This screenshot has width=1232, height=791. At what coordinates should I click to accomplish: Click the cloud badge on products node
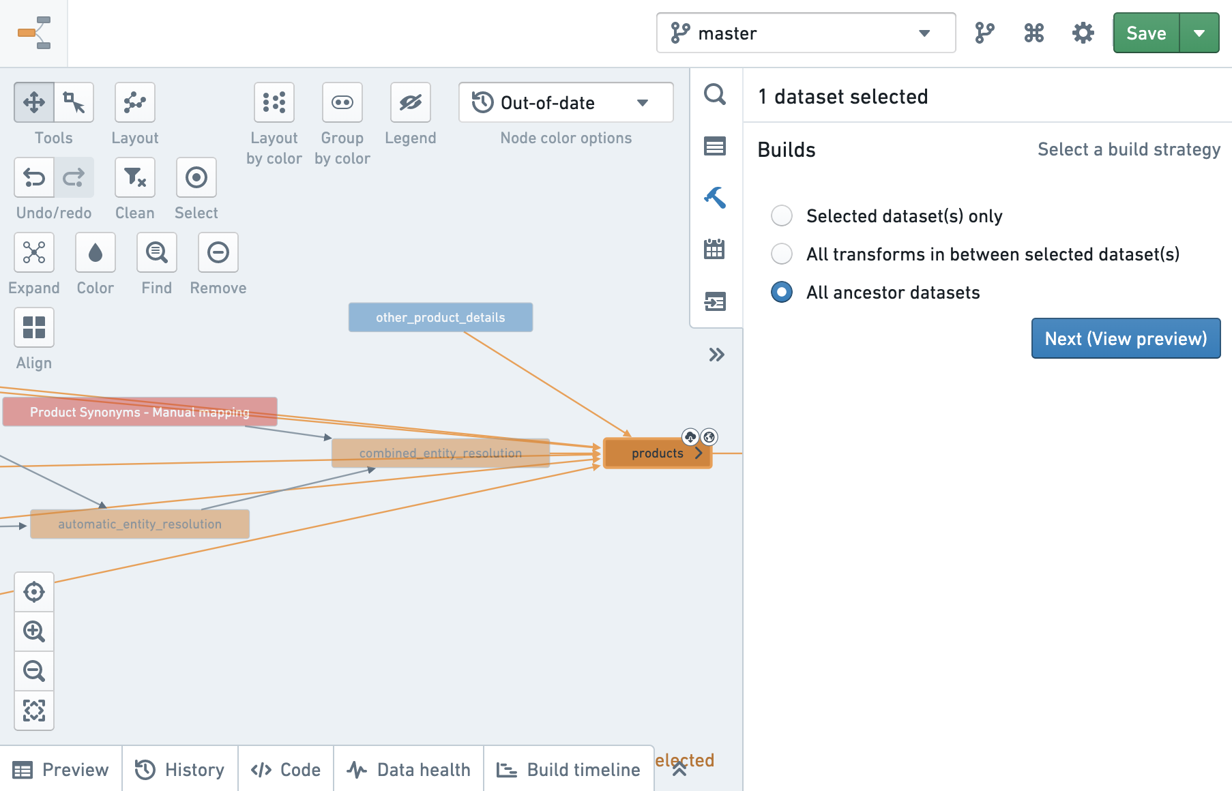(690, 437)
